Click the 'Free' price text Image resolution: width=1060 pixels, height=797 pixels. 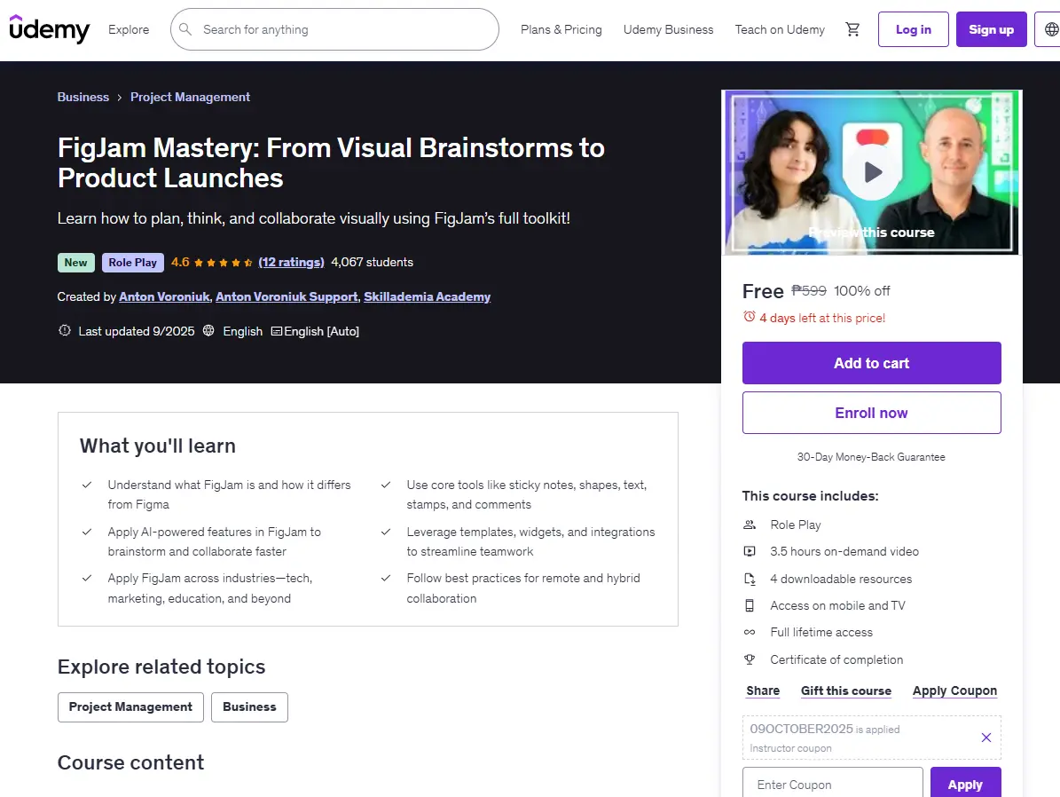pos(763,291)
